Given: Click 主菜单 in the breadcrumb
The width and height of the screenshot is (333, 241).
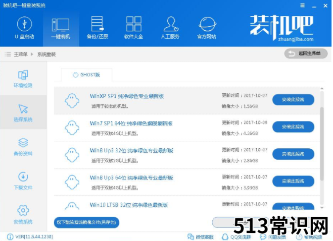Looking at the screenshot, I should (21, 54).
